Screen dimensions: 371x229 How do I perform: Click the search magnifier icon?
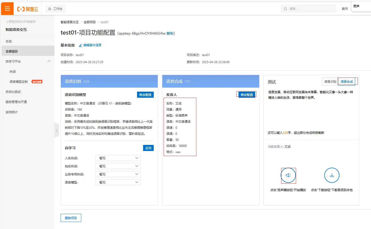285,9
